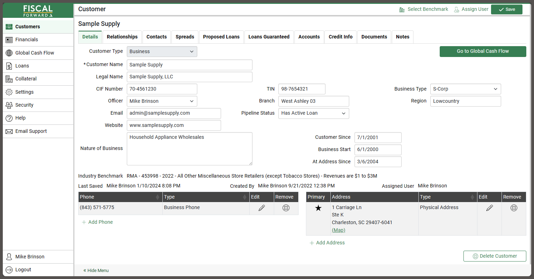Open the Security section in sidebar
Viewport: 534px width, 279px height.
(24, 105)
